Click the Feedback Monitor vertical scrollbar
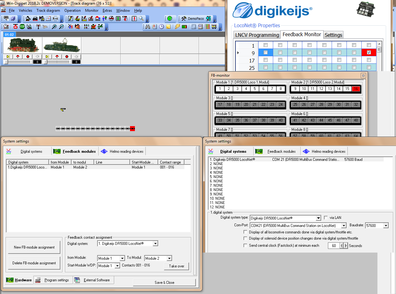The width and height of the screenshot is (396, 294). pyautogui.click(x=379, y=56)
